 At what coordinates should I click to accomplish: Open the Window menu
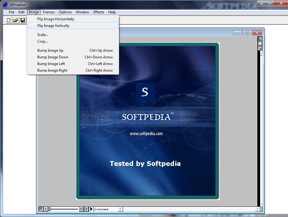click(x=82, y=12)
